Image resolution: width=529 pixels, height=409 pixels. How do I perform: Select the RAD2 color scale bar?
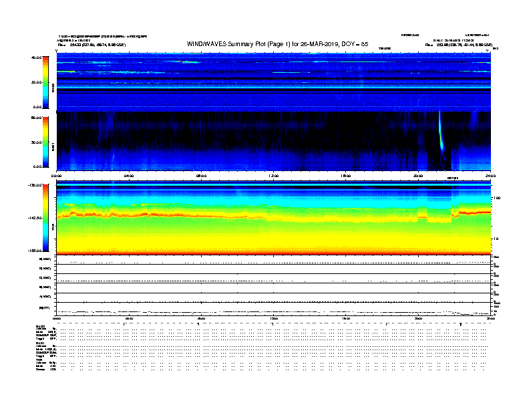click(45, 82)
